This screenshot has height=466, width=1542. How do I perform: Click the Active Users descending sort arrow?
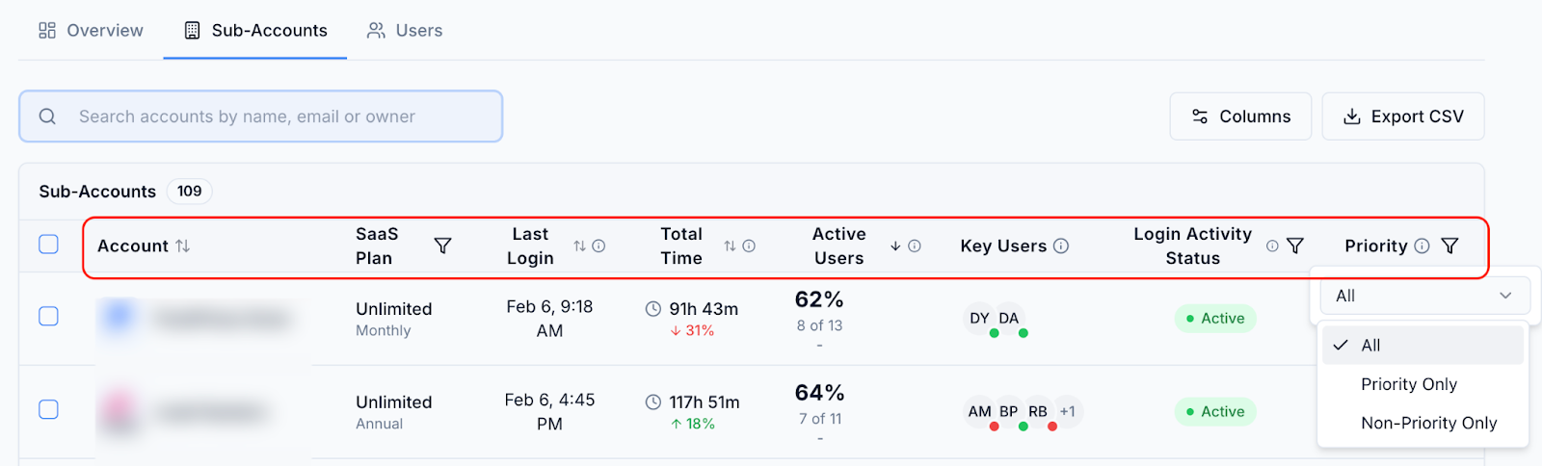click(895, 246)
